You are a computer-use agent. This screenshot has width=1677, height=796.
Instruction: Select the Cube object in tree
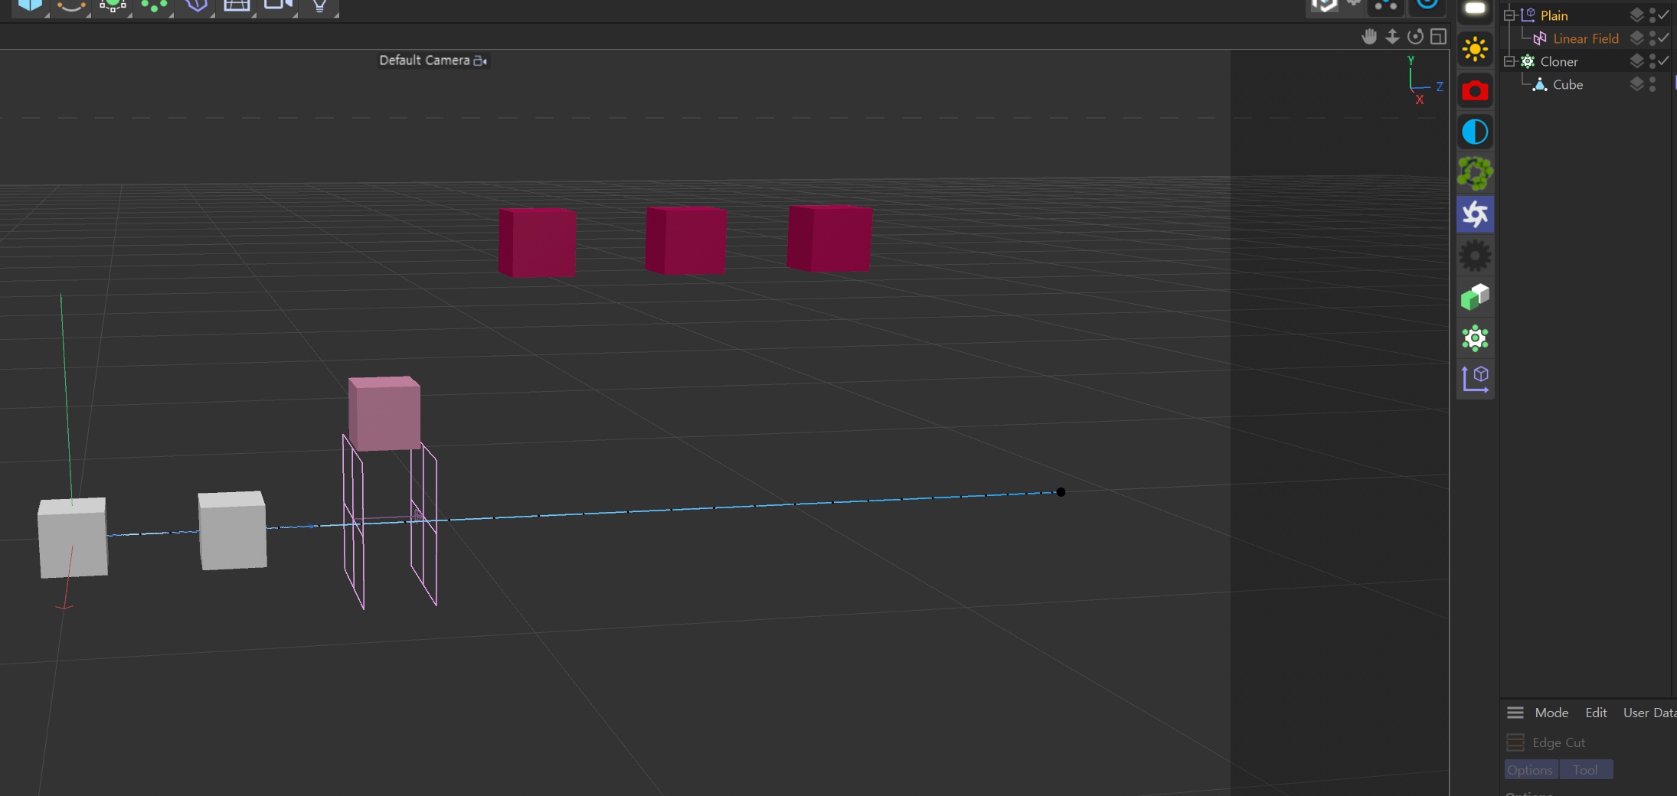coord(1567,84)
